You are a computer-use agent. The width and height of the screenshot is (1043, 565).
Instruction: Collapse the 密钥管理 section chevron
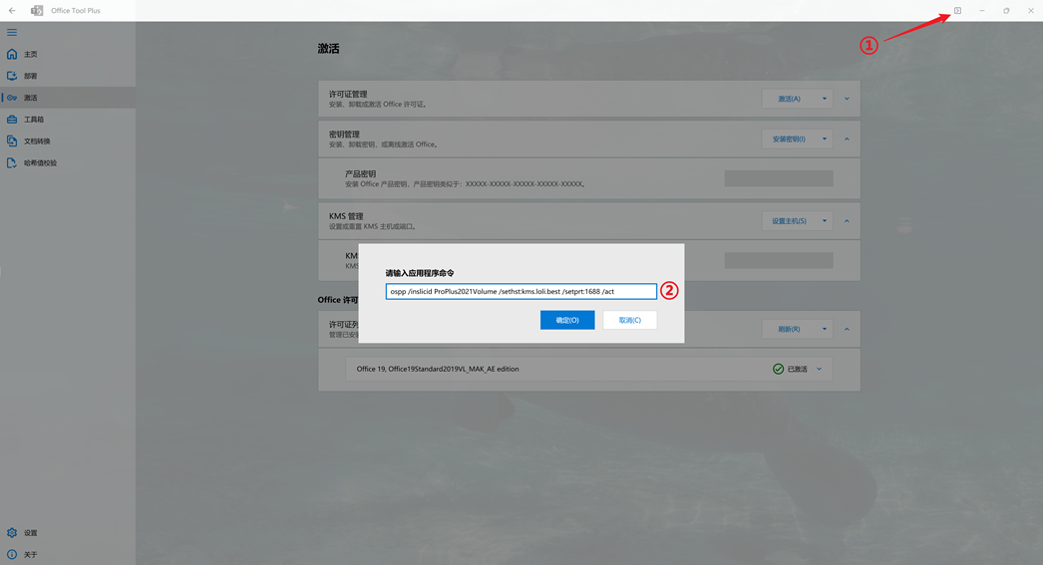(847, 139)
